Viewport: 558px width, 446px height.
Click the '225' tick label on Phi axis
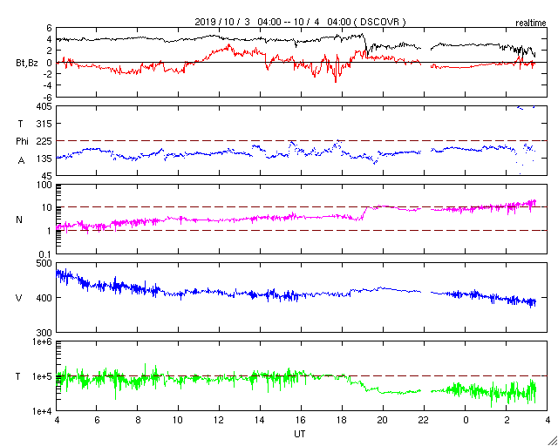click(44, 142)
